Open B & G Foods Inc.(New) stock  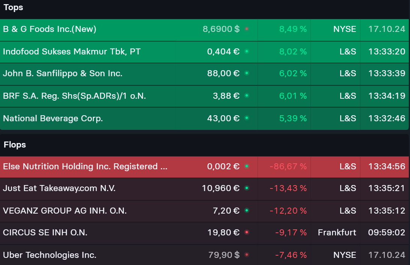50,29
